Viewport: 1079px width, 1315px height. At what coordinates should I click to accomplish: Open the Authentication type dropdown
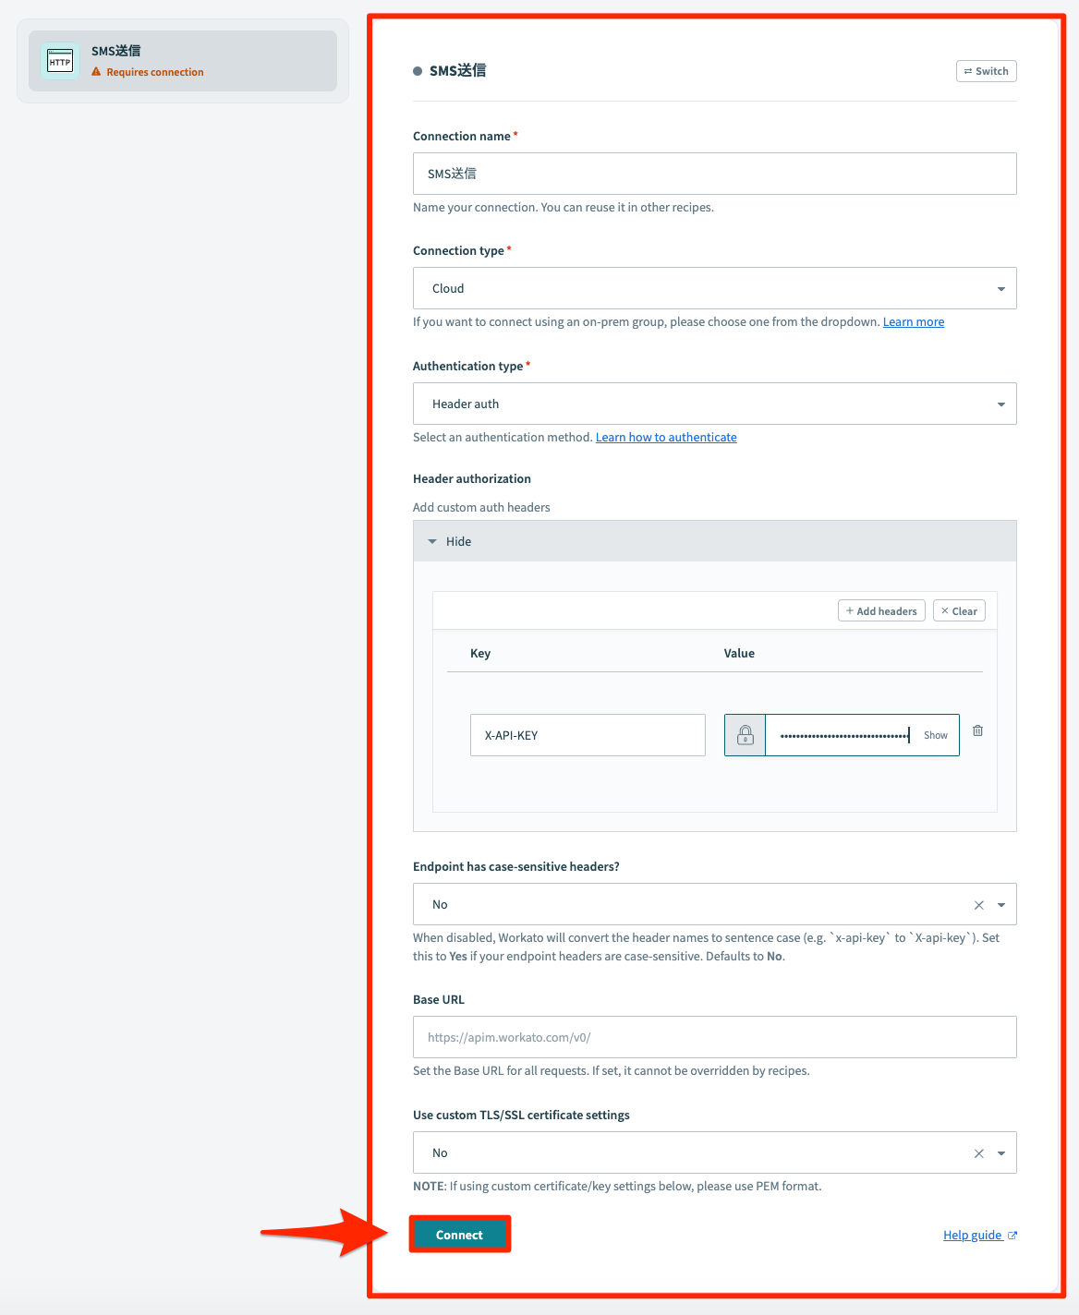[715, 404]
